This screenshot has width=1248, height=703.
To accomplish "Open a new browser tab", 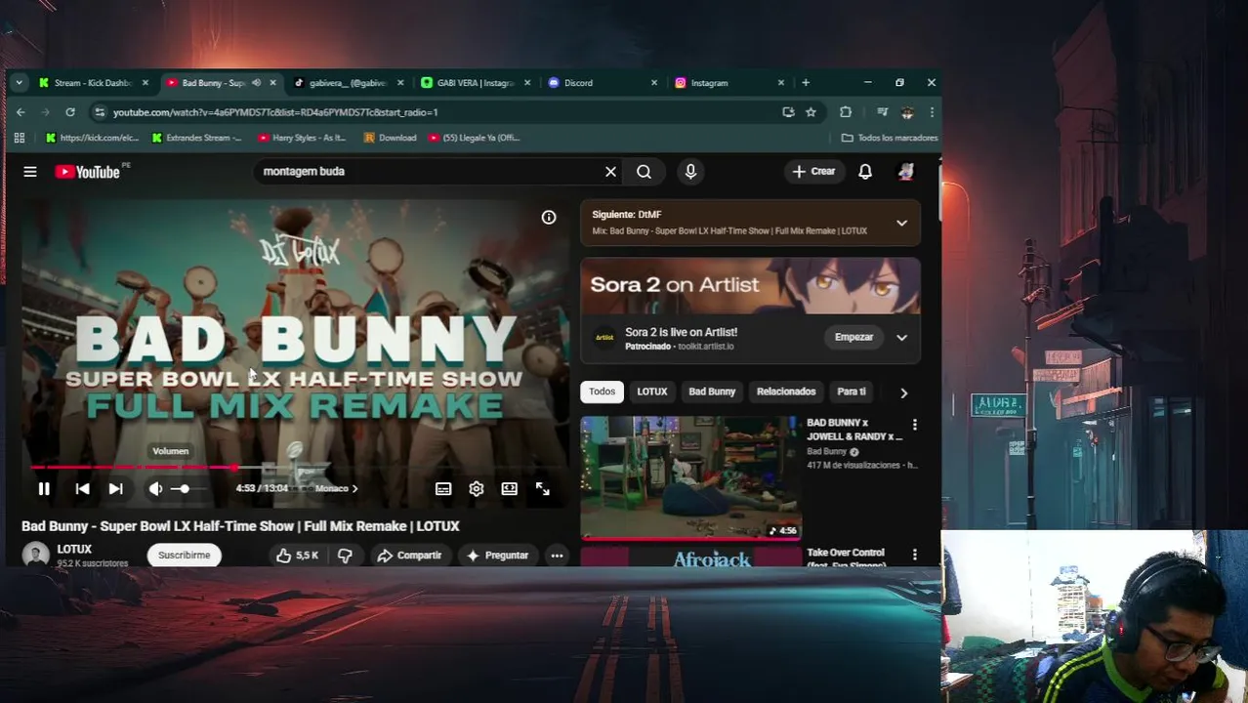I will (806, 83).
